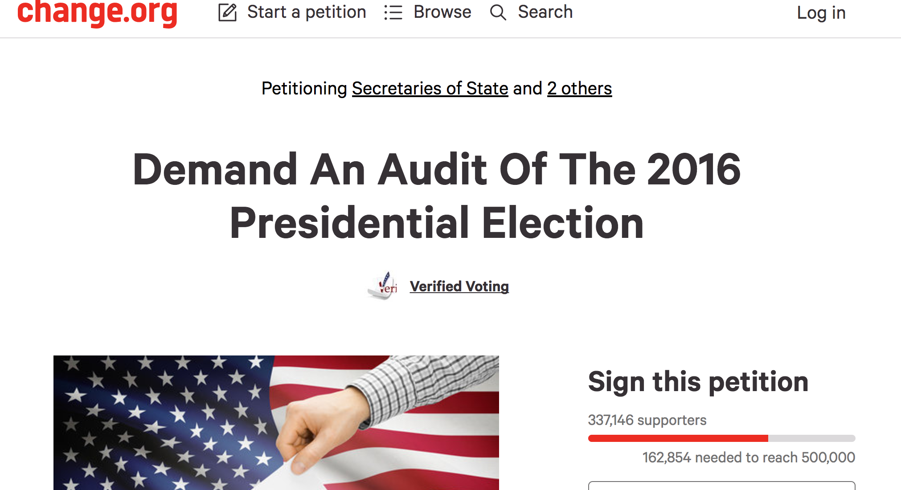
Task: Click the word Petitioning above the title
Action: click(304, 88)
